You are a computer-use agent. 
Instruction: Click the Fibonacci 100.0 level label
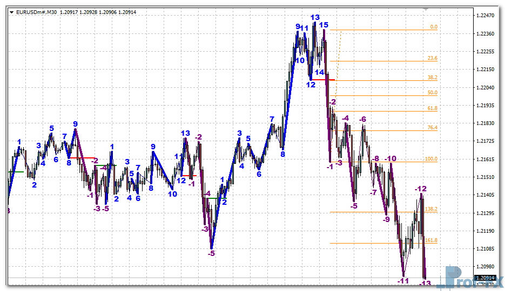[431, 159]
